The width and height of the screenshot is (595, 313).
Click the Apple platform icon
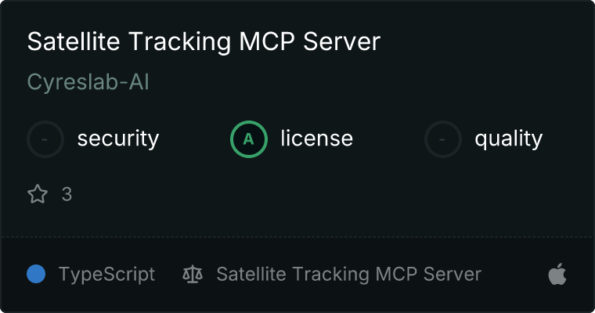click(557, 274)
